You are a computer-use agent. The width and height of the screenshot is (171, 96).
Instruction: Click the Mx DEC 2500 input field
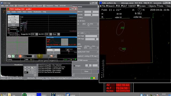click(x=47, y=34)
